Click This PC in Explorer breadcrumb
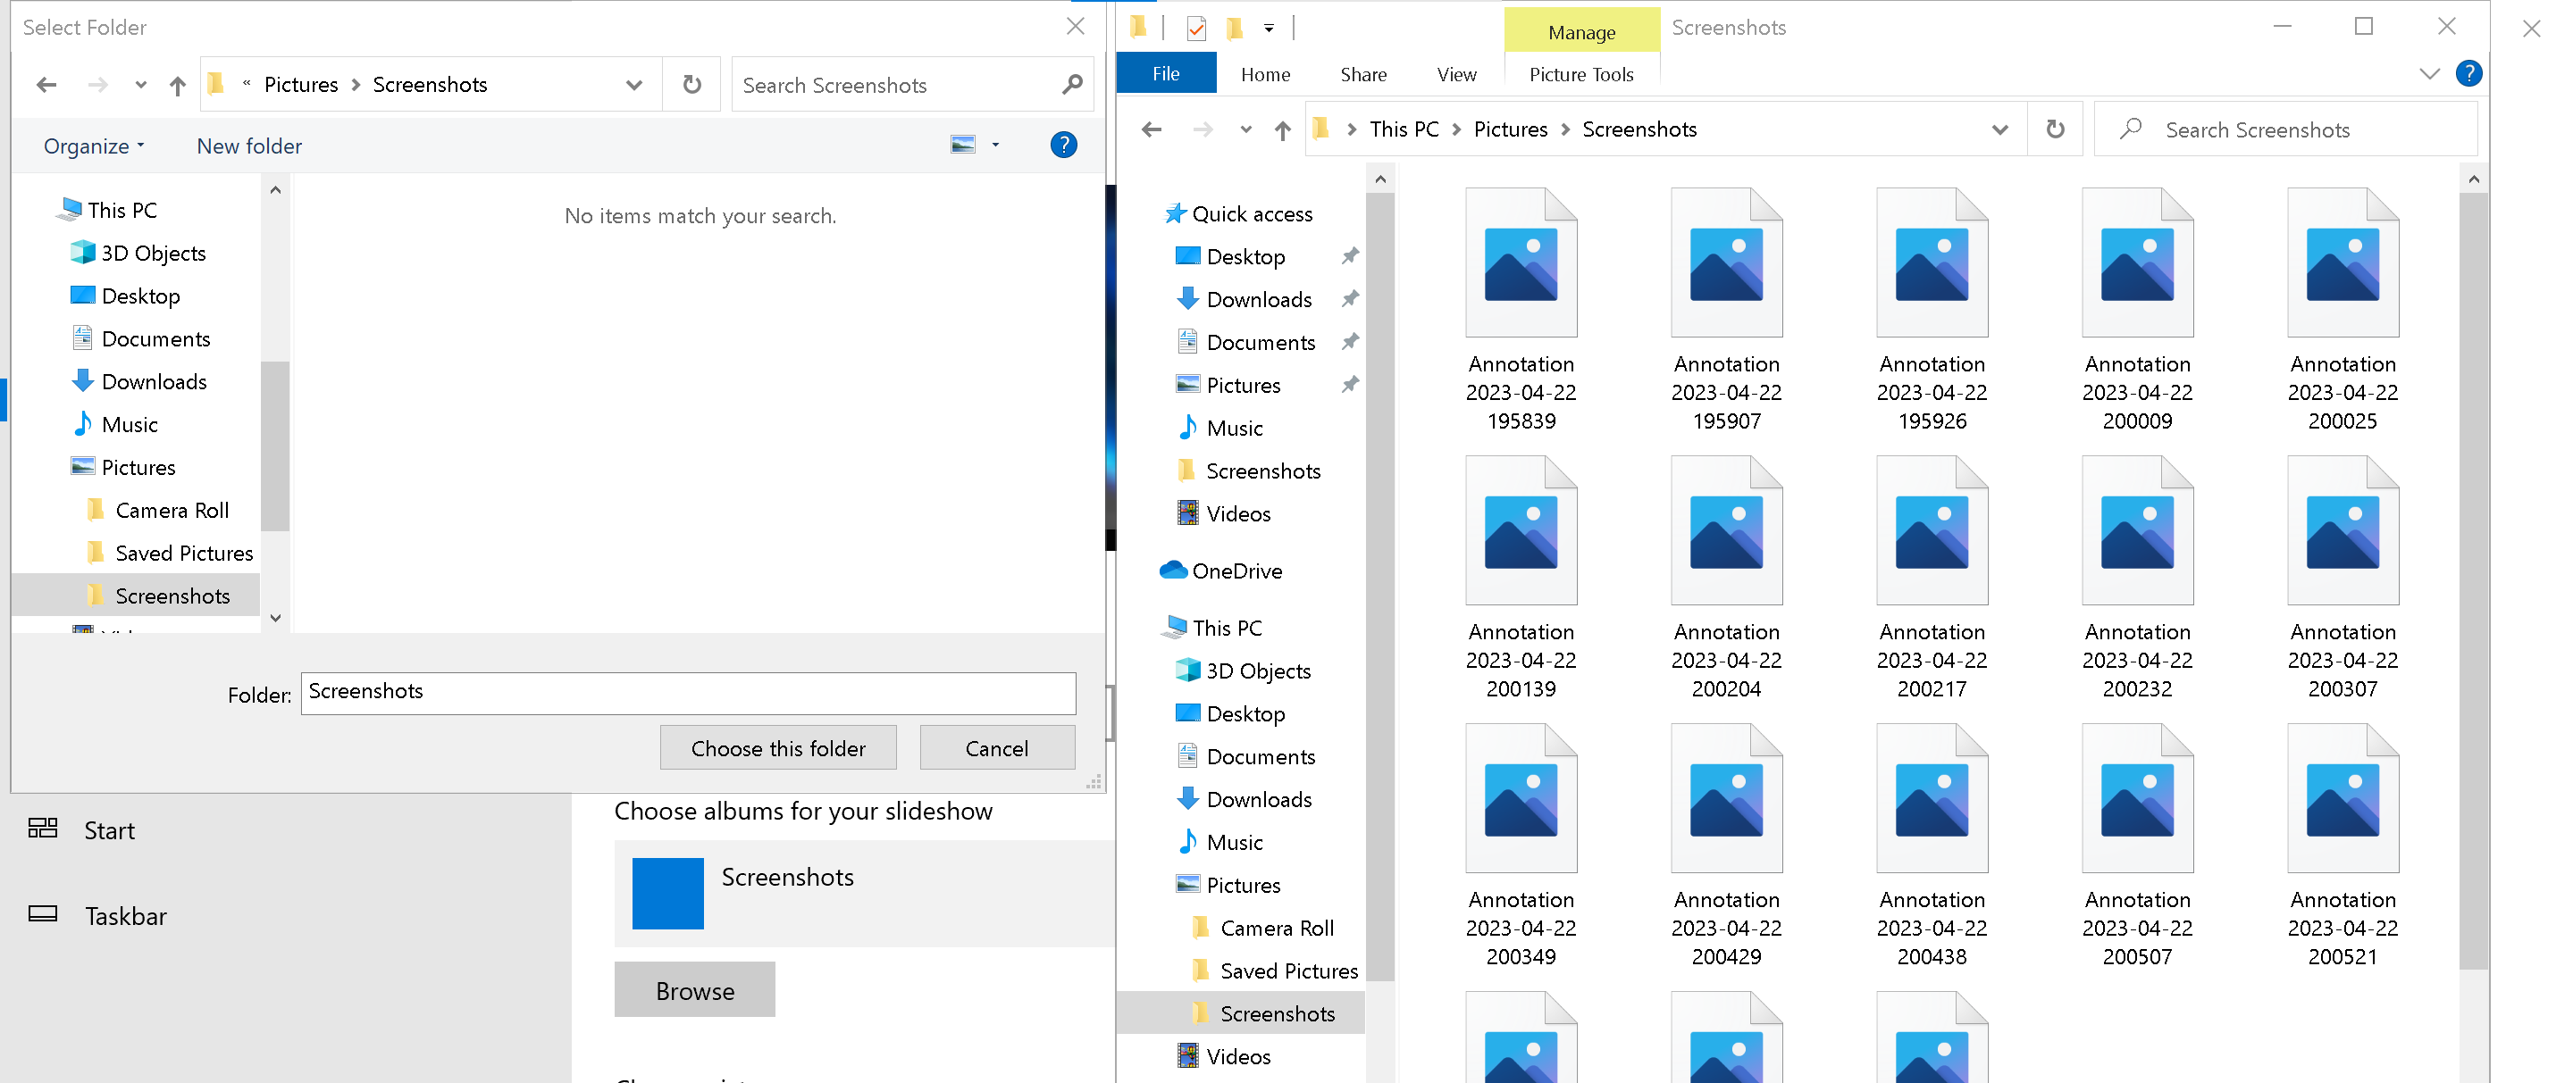 coord(1404,129)
